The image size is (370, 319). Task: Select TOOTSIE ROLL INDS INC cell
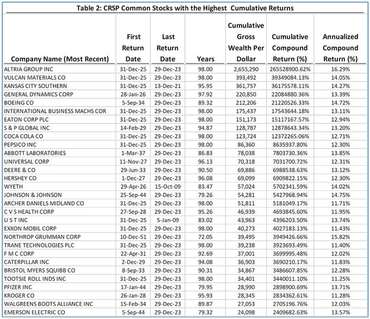(35, 279)
